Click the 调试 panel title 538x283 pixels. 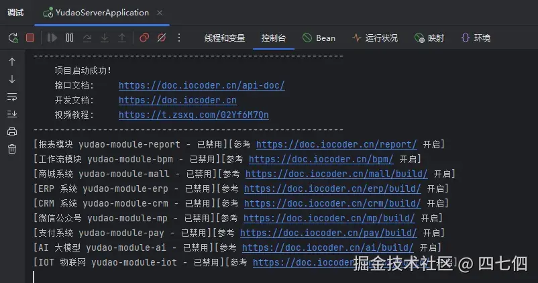(15, 13)
